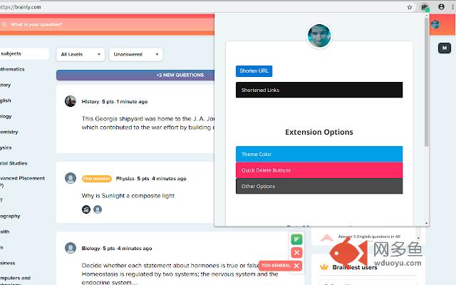
Task: Open the Chrome profile account icon
Action: coord(441,7)
